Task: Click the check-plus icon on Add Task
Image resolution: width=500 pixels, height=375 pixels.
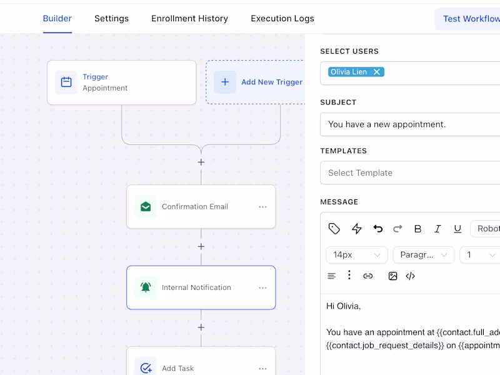Action: (x=146, y=368)
